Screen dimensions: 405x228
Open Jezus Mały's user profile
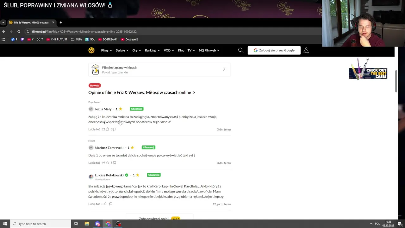pyautogui.click(x=103, y=109)
